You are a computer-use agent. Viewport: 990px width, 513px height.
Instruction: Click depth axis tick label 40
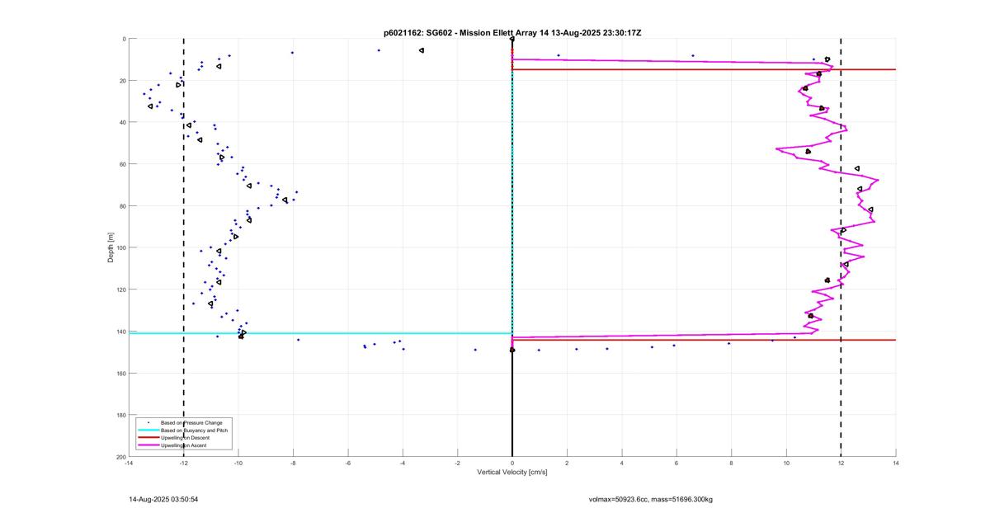(x=121, y=123)
